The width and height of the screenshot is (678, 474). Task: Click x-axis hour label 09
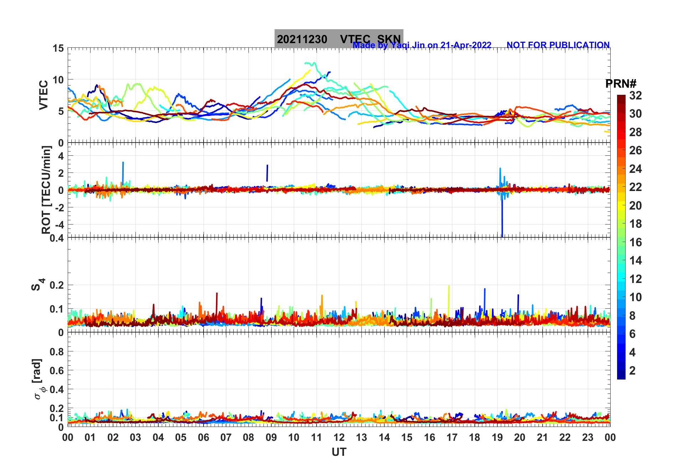(271, 437)
